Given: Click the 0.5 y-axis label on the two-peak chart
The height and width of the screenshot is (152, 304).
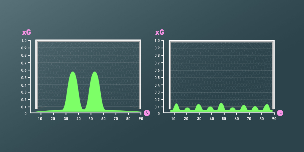Looking at the screenshot, I should [24, 77].
